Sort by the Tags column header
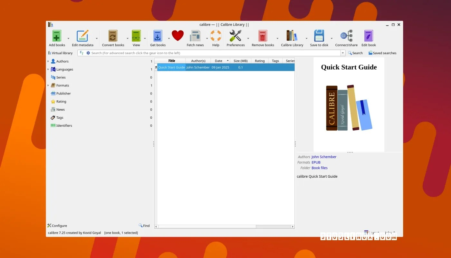The height and width of the screenshot is (258, 451). [275, 61]
